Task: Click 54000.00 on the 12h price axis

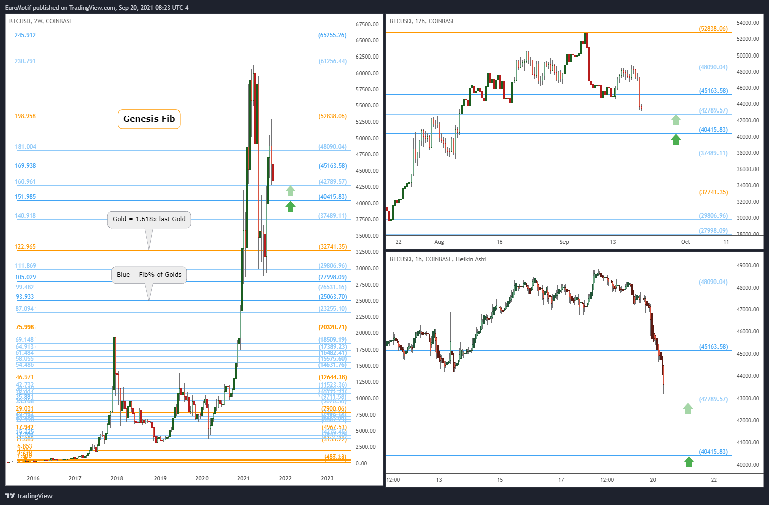Action: click(x=748, y=23)
